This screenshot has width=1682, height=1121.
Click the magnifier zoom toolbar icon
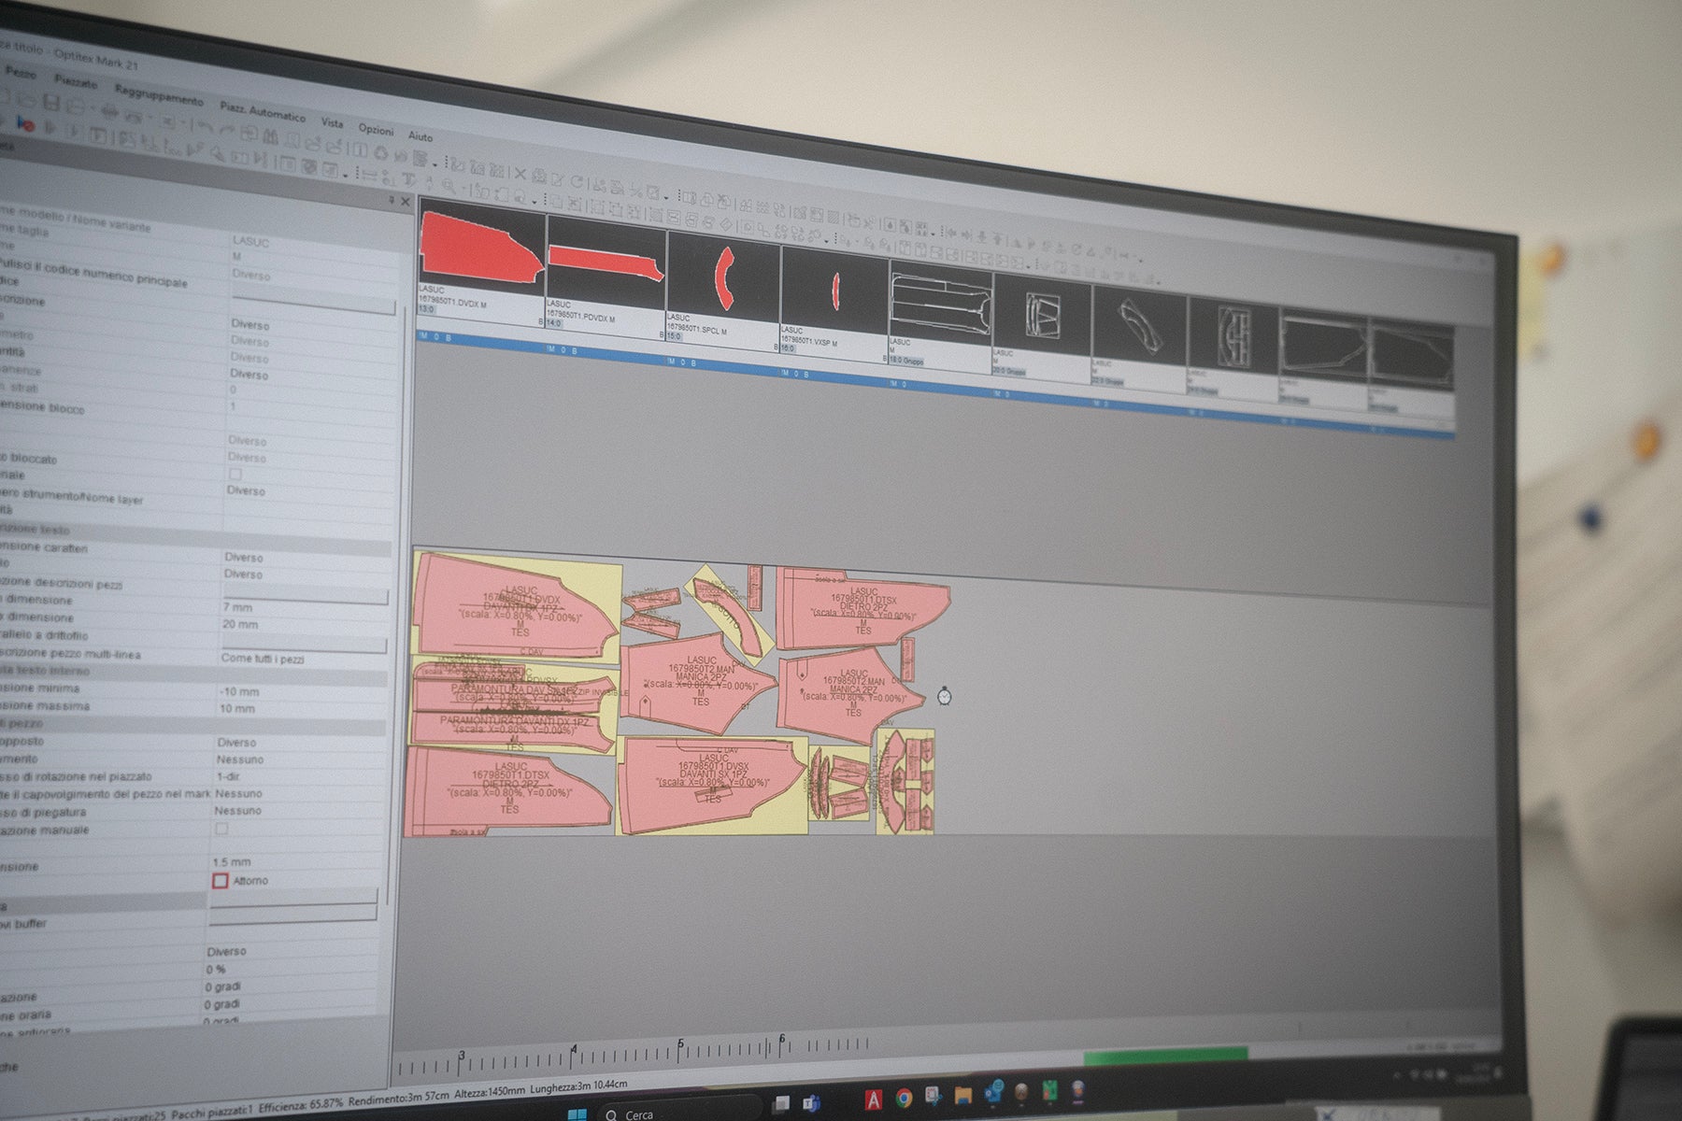[449, 186]
